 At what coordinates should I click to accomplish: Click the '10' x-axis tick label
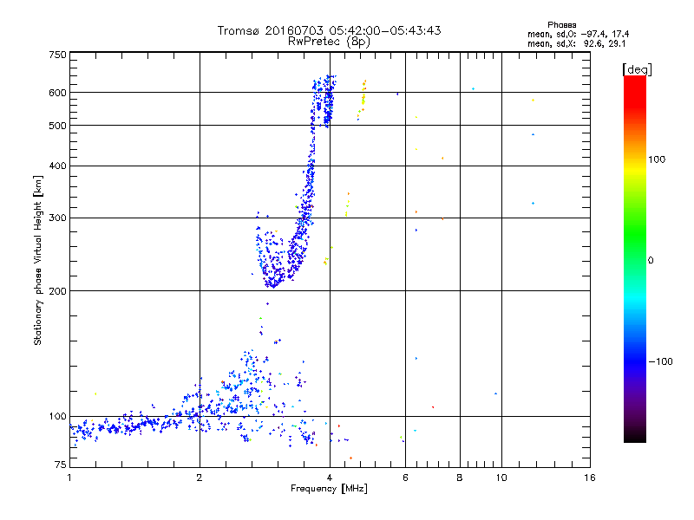(x=501, y=478)
